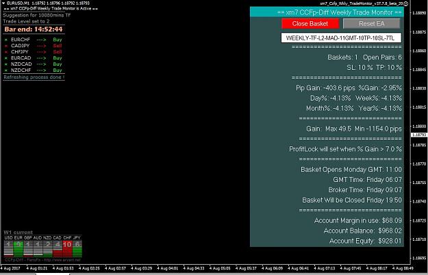Click the Buy signal for NZDCAD
Viewport: 428px width, 275px height.
[x=58, y=64]
